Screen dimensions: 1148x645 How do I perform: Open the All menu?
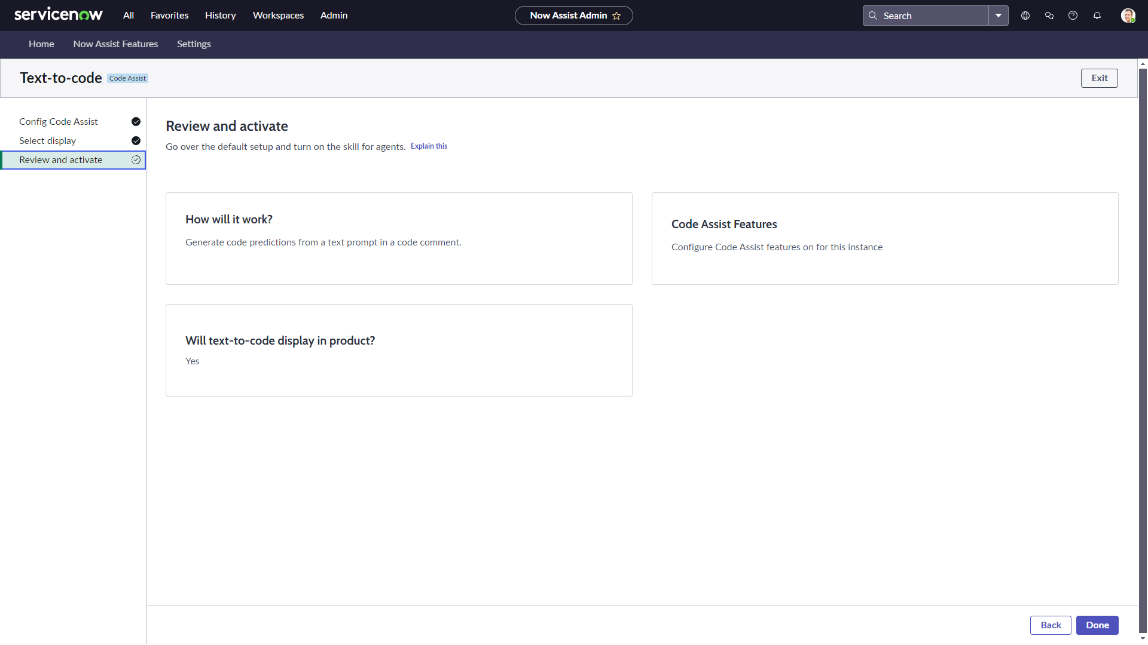(129, 16)
